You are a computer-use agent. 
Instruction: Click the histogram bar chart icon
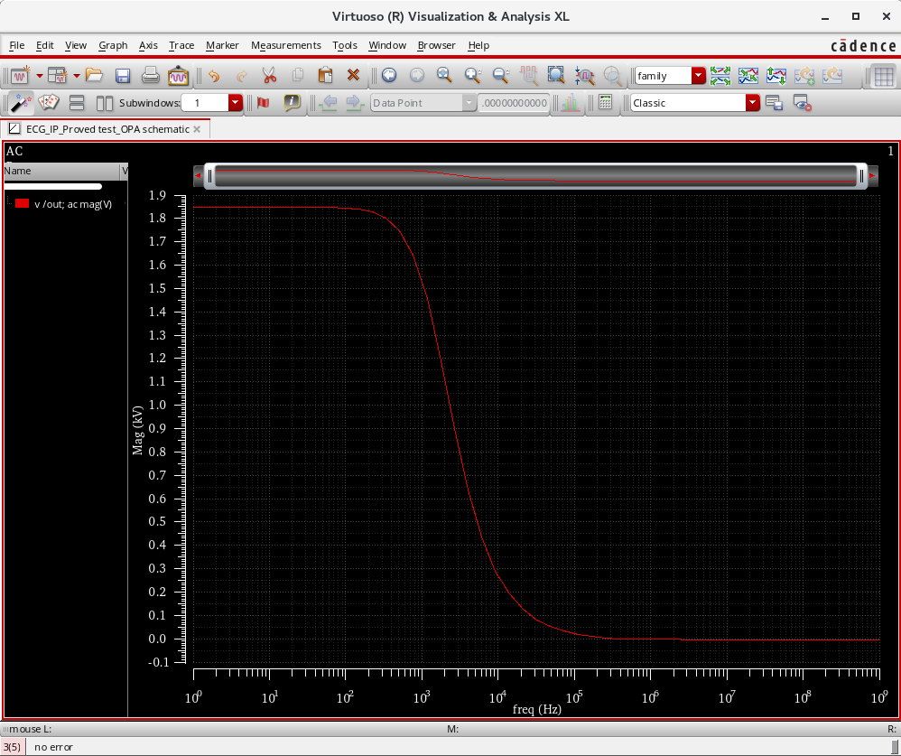[x=570, y=103]
